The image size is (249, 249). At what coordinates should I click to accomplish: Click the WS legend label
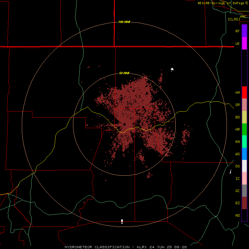(237, 154)
